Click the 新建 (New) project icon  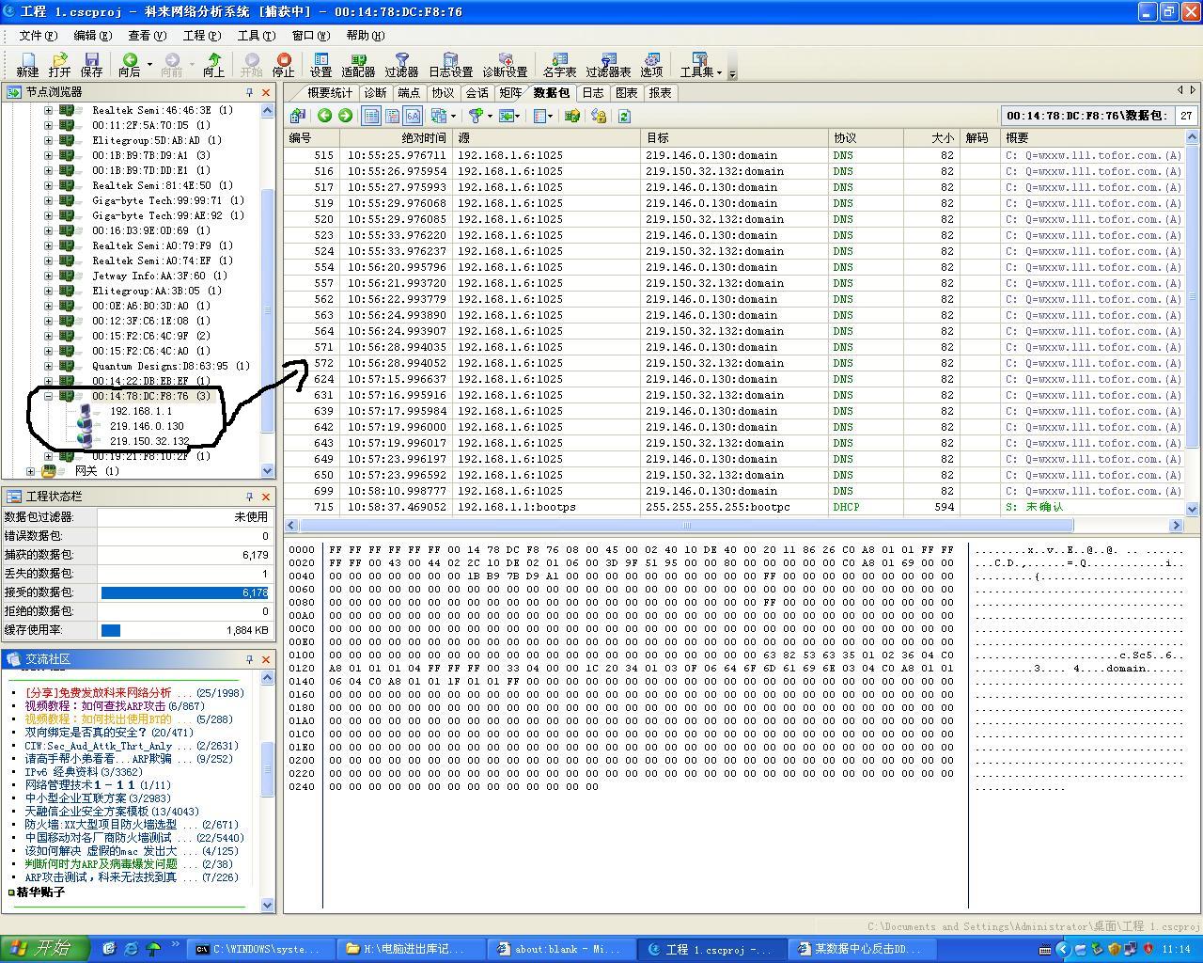27,64
